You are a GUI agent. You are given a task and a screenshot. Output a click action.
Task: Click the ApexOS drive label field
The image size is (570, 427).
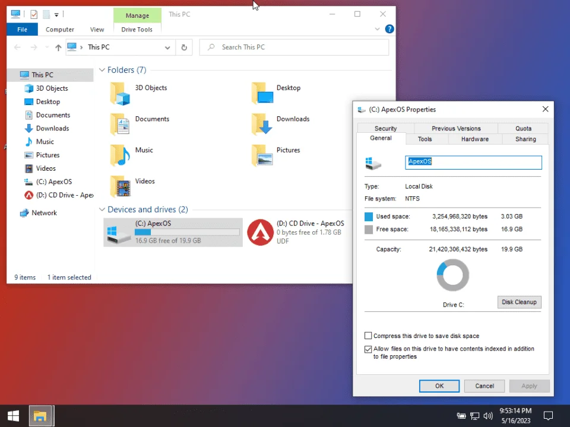tap(473, 162)
